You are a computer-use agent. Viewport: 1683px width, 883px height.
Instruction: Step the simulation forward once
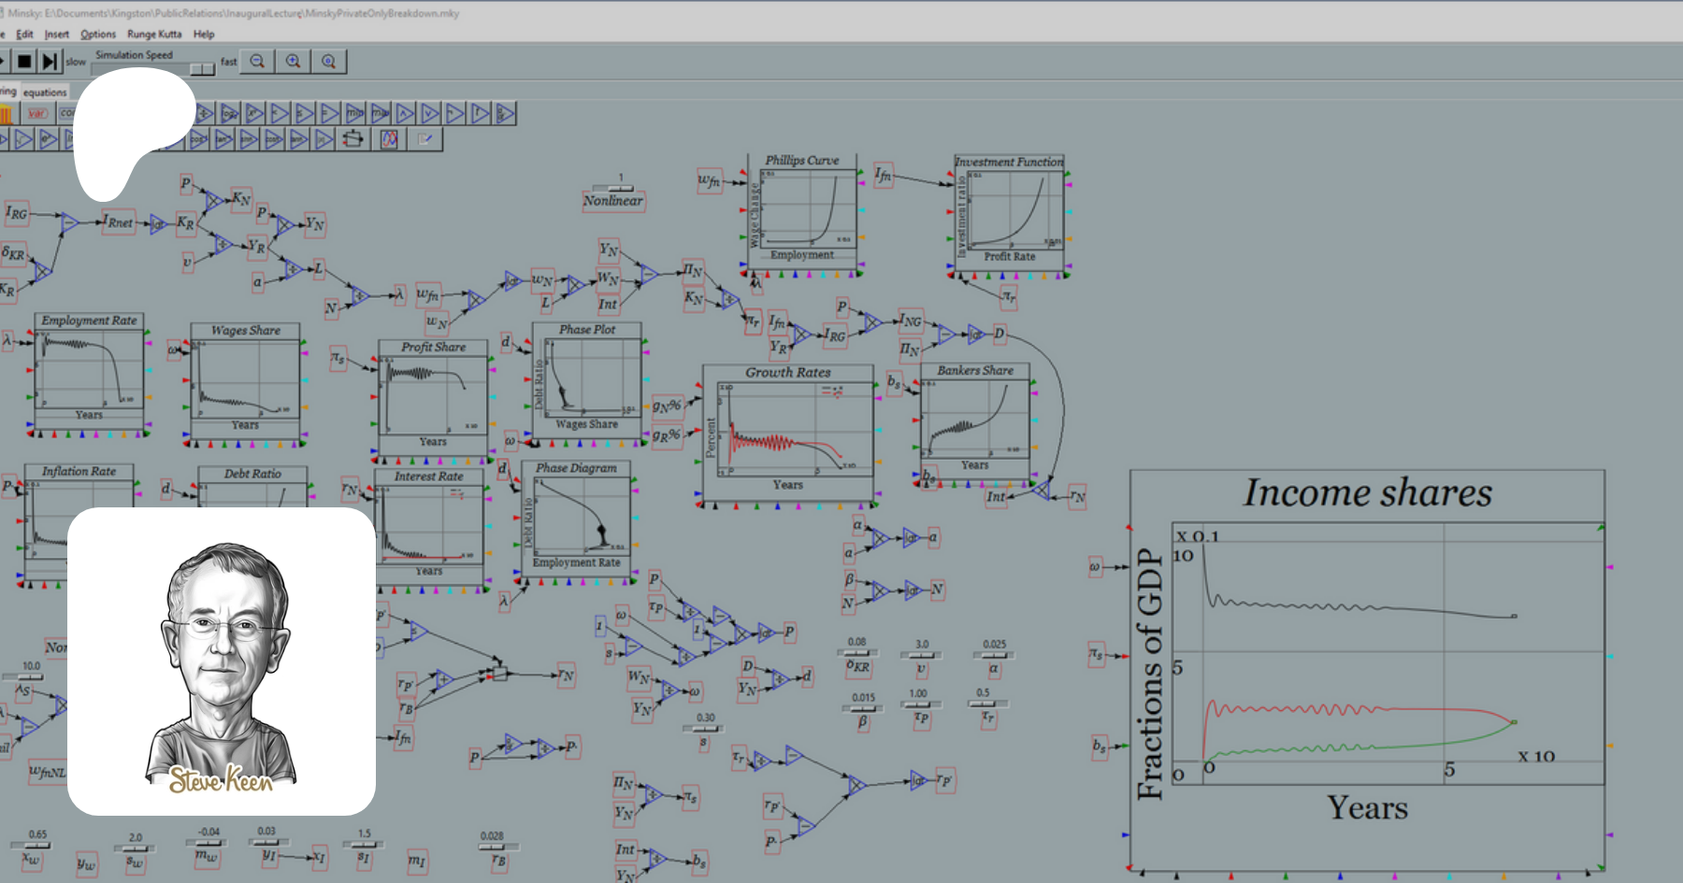[x=50, y=62]
